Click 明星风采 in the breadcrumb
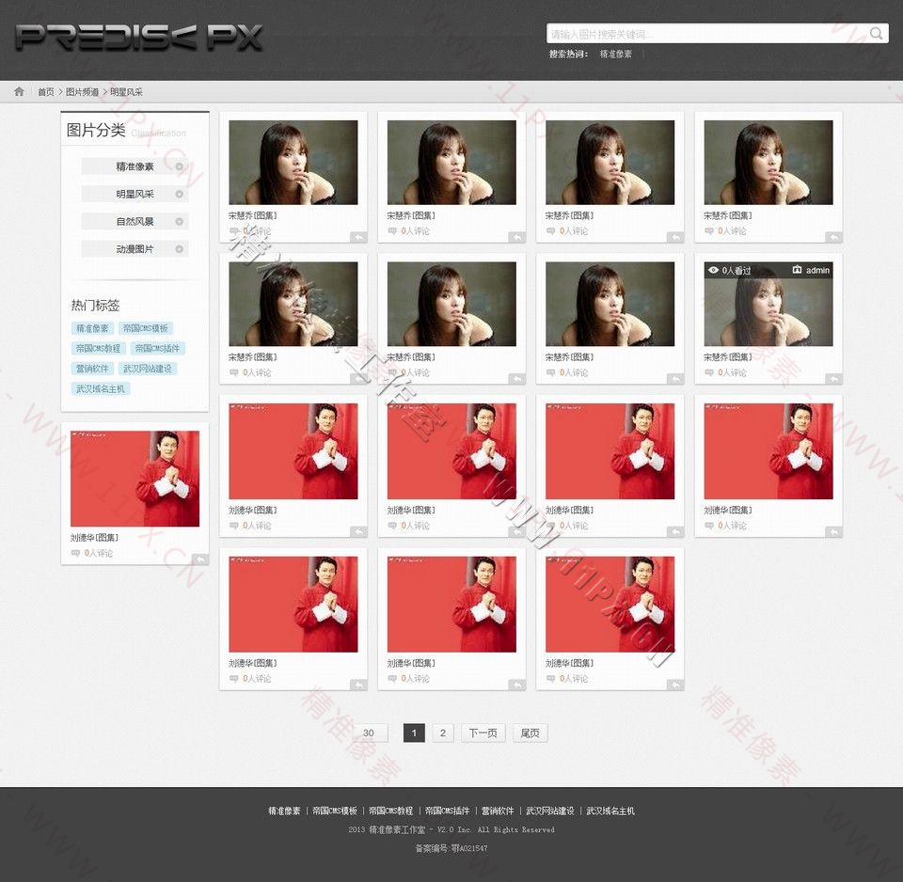Image resolution: width=903 pixels, height=882 pixels. (127, 92)
